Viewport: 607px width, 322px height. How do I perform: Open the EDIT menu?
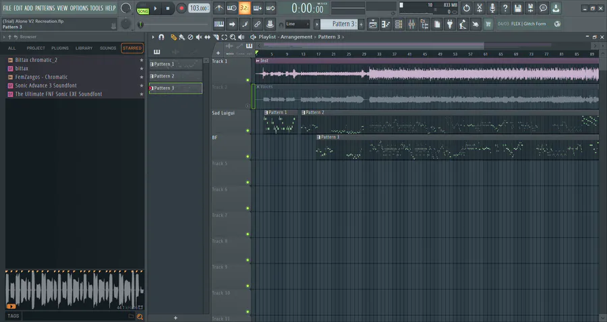click(x=18, y=8)
